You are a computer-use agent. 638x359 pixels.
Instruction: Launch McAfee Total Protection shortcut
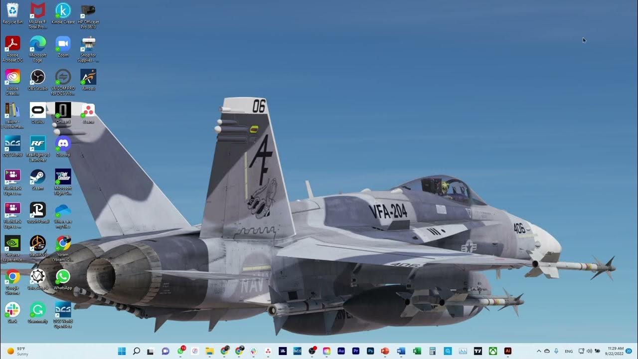coord(37,15)
